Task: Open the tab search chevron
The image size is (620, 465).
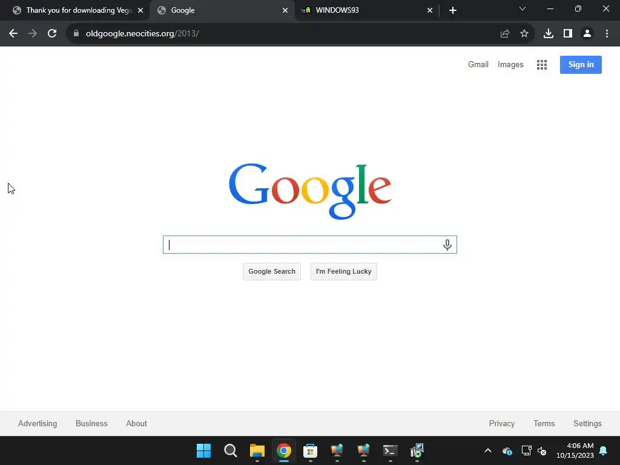Action: 523,8
